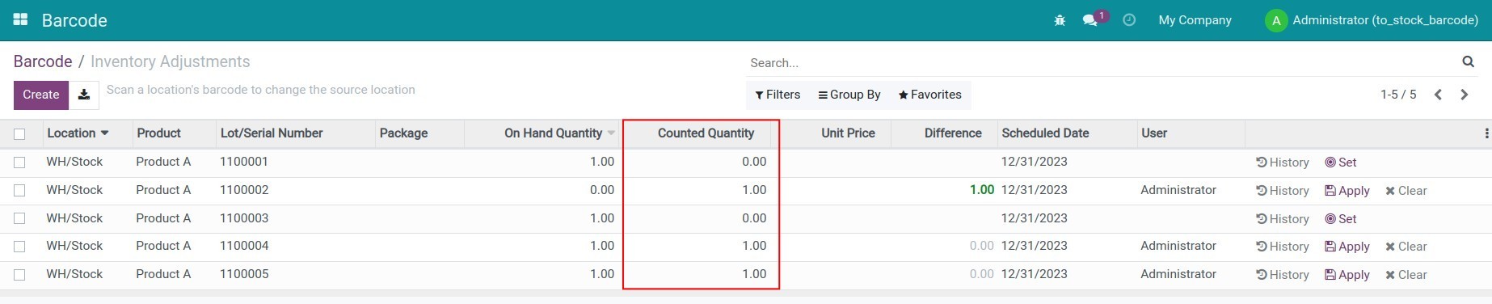The height and width of the screenshot is (304, 1492).
Task: Open the apps grid menu icon
Action: click(20, 19)
